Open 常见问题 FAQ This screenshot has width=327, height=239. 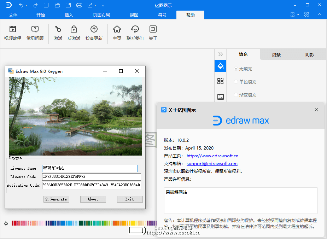pyautogui.click(x=35, y=33)
